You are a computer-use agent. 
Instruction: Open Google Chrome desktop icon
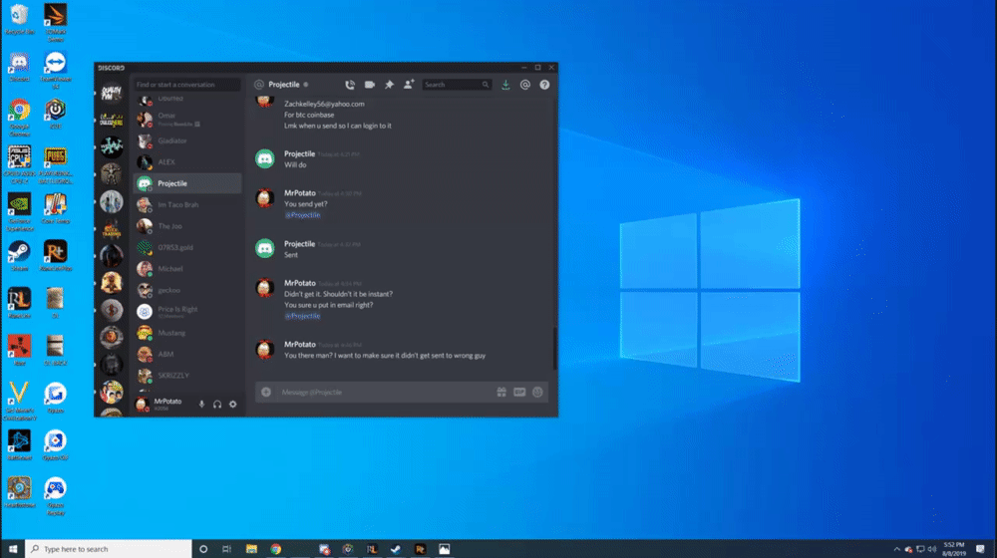(19, 119)
